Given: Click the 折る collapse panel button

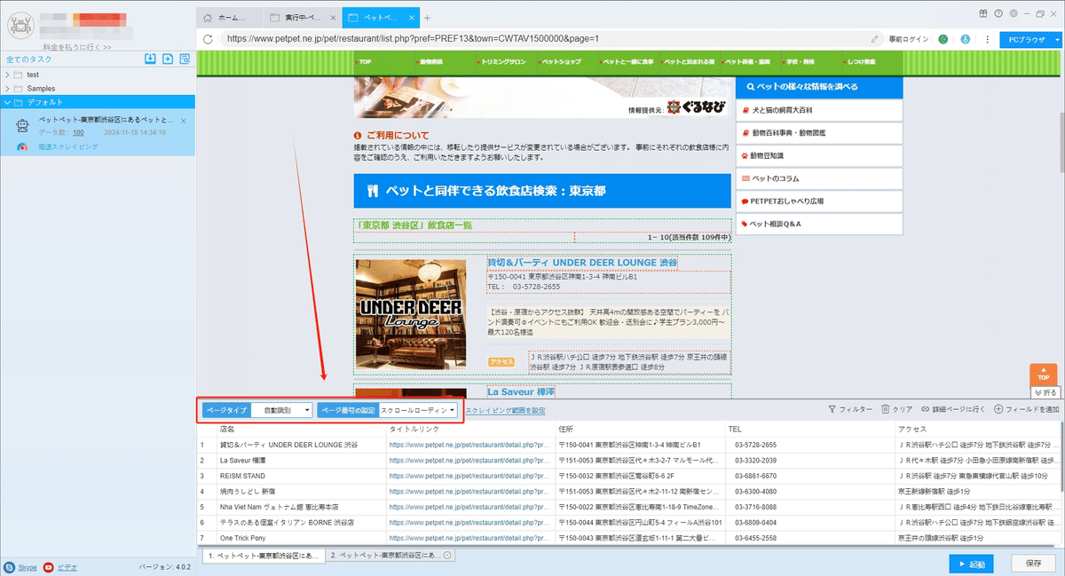Looking at the screenshot, I should coord(1045,392).
